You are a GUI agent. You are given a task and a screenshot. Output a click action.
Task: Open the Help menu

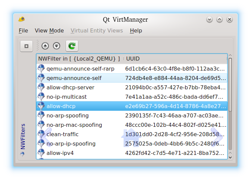point(136,30)
